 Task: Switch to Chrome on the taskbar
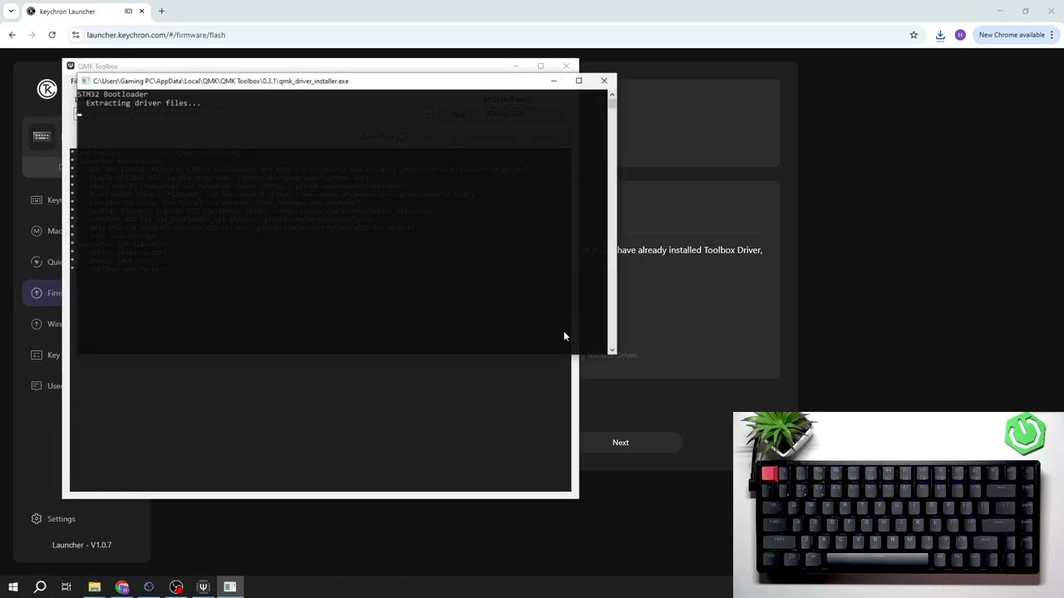pyautogui.click(x=121, y=586)
